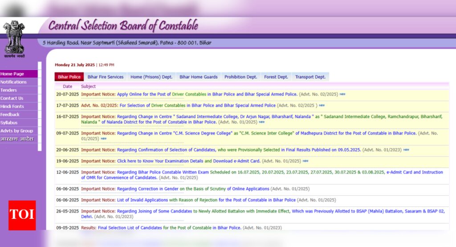The image size is (456, 247).
Task: Open the Sadanand Intermediate College centre change notice
Action: 262,119
